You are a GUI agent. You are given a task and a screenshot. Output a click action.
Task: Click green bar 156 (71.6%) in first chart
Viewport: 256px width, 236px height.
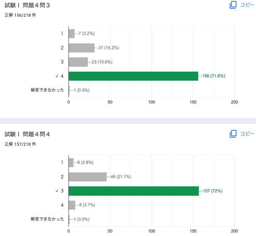(x=133, y=76)
